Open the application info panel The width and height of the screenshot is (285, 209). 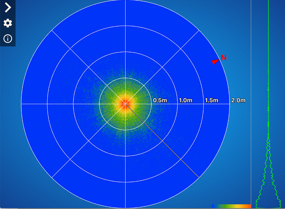pyautogui.click(x=8, y=38)
